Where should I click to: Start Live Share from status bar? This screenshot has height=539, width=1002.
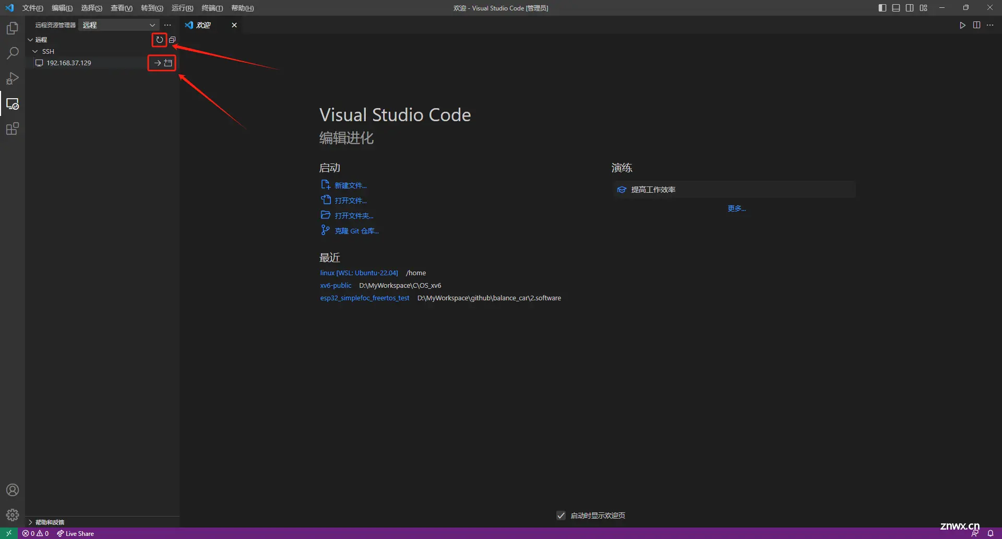click(x=75, y=533)
